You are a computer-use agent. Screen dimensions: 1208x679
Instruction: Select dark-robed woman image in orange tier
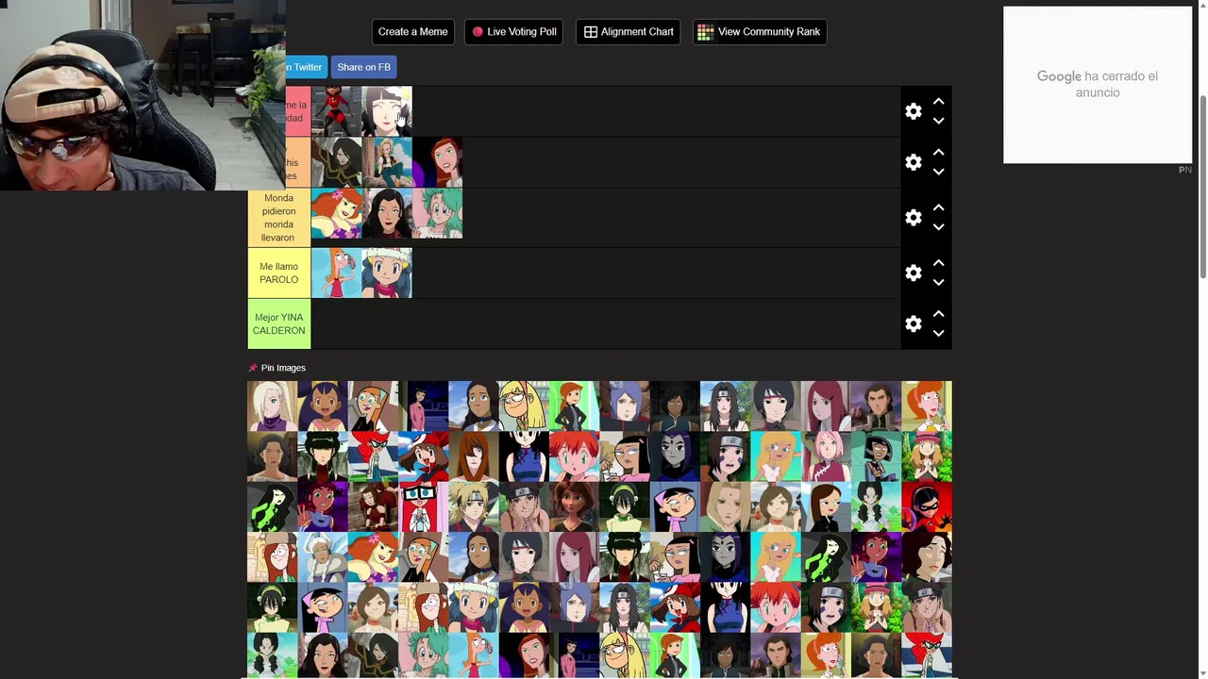point(336,162)
